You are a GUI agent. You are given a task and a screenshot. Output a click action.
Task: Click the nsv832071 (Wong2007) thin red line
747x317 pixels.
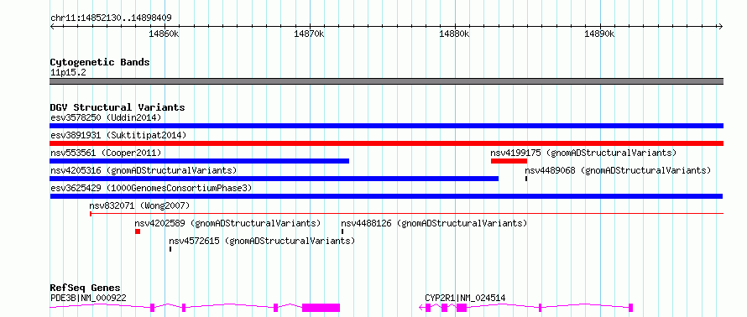(x=407, y=214)
